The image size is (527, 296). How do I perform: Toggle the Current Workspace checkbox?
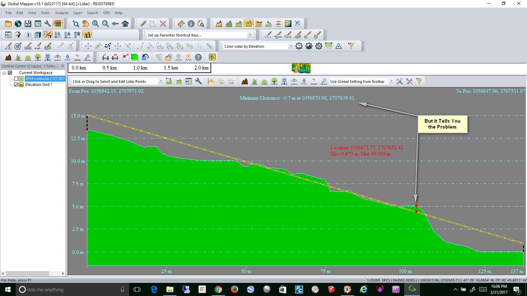point(10,73)
